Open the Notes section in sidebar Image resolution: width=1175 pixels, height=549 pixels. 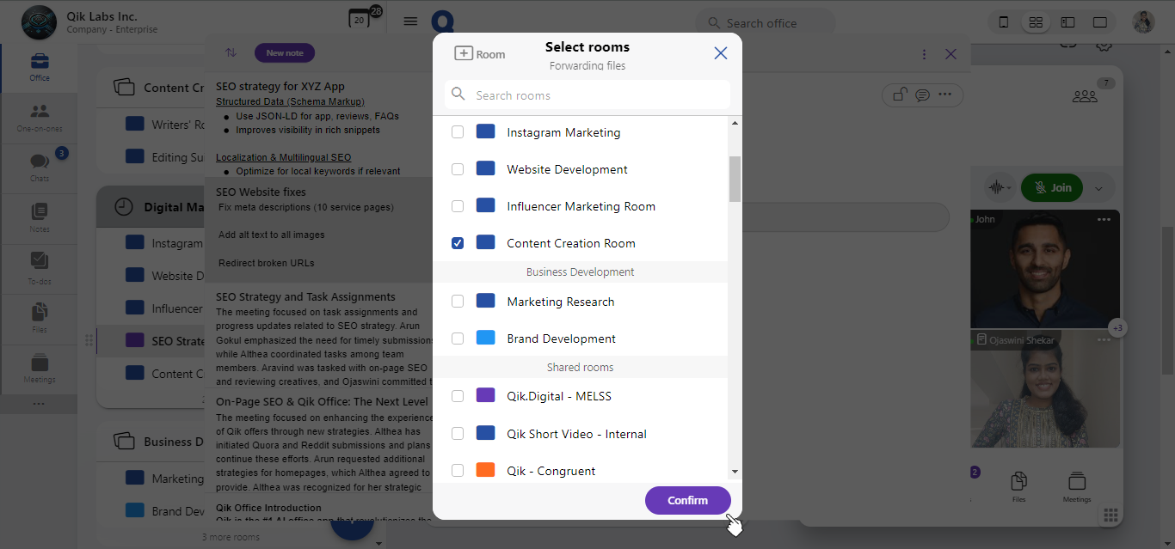40,217
